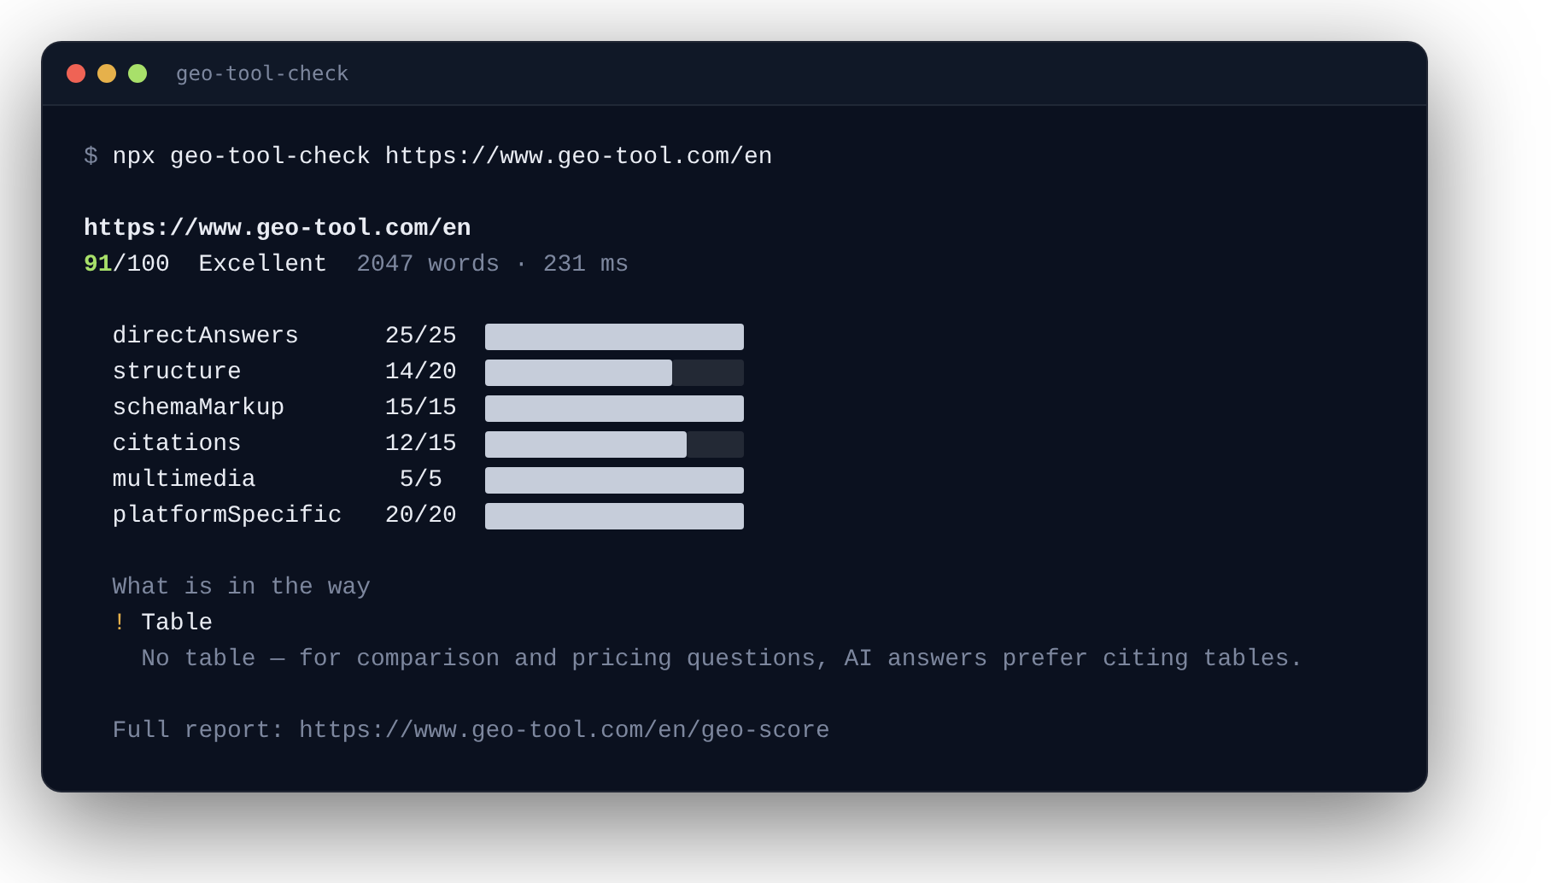Click the directAnswers progress bar
1551x883 pixels.
click(614, 336)
